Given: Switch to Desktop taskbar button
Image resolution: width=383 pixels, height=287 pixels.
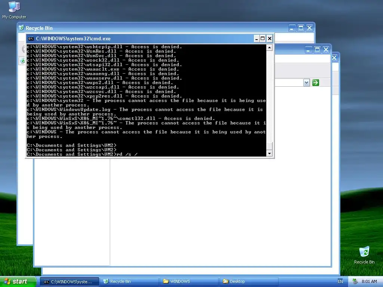Looking at the screenshot, I should coord(249,282).
